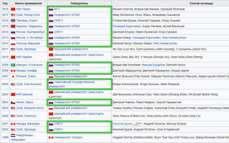
Task: Click the Победитель column header
Action: (x=79, y=3)
